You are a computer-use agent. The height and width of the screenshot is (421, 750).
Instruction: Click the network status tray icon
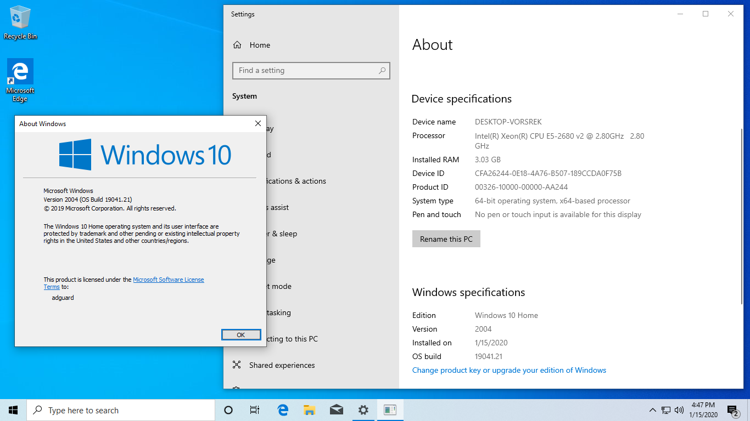[666, 410]
